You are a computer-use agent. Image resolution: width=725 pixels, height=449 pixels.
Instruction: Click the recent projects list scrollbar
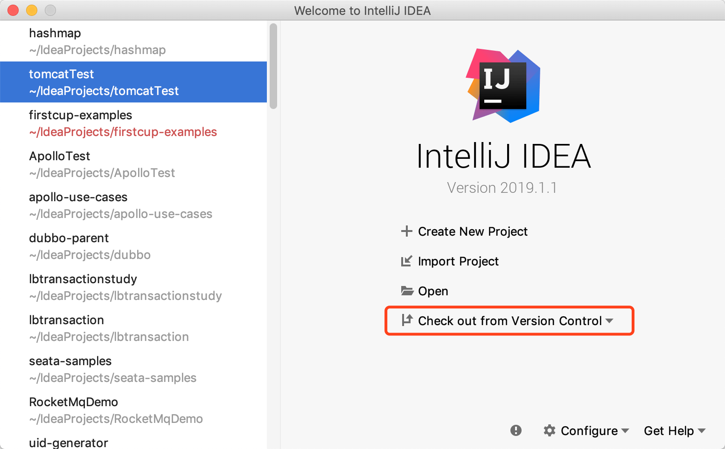(273, 66)
